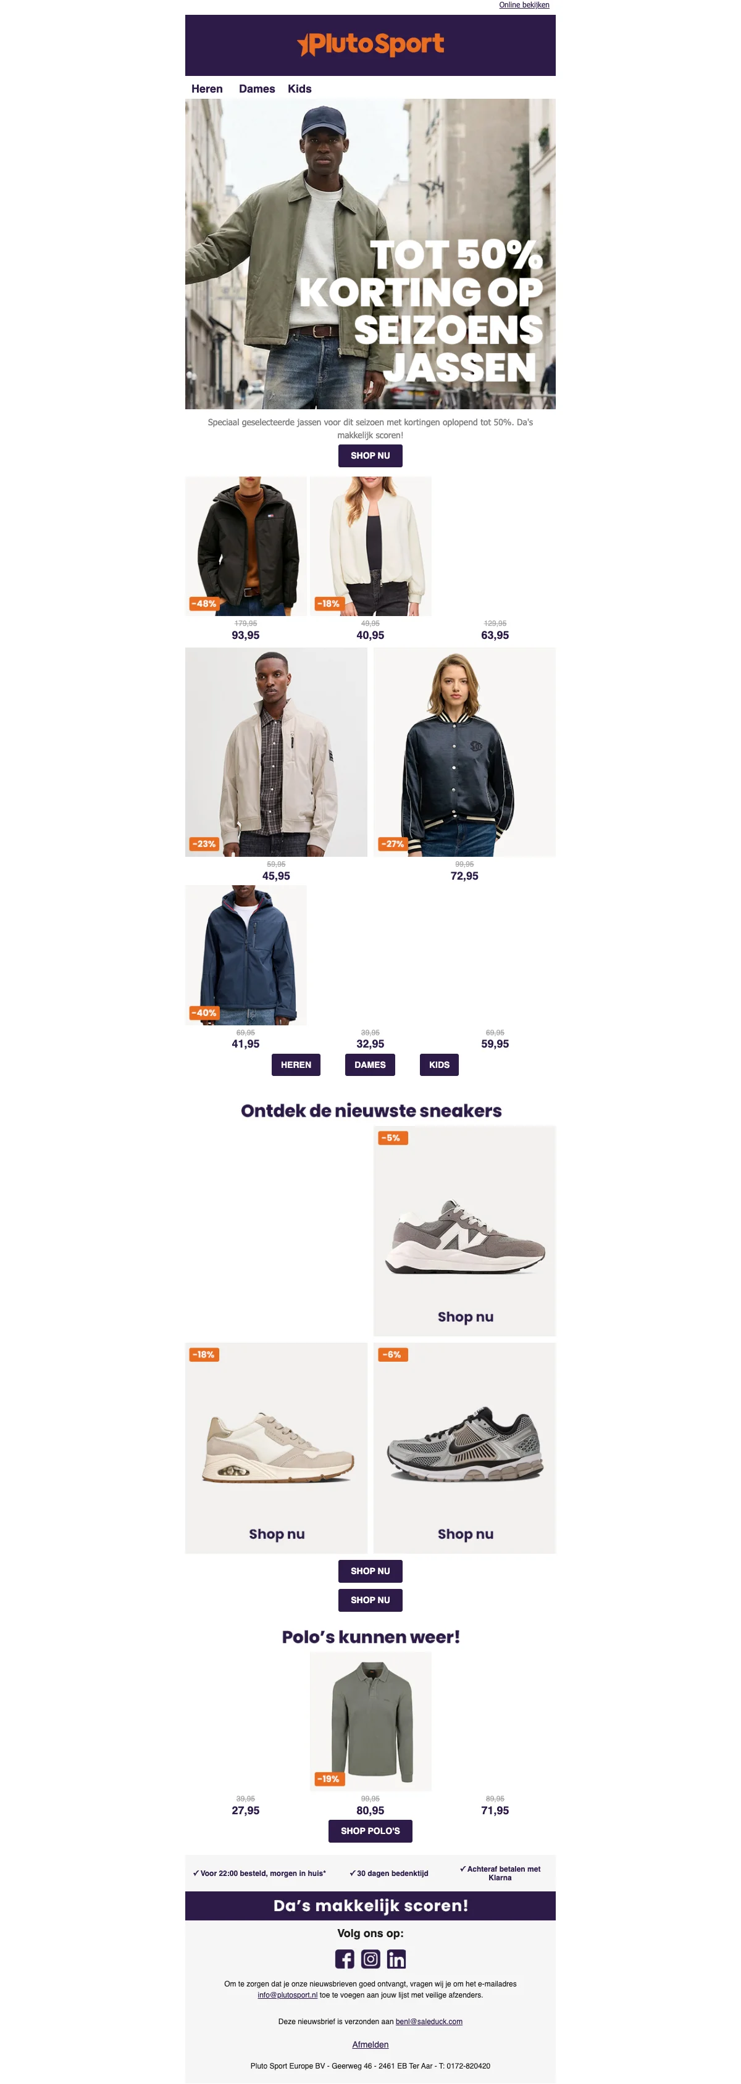
Task: Open the navy bomber jacket -27% image
Action: [x=464, y=752]
